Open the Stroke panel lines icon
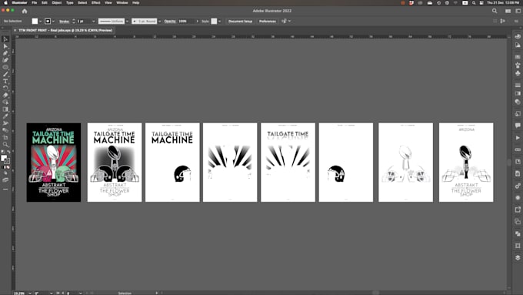This screenshot has width=523, height=295. point(518,85)
